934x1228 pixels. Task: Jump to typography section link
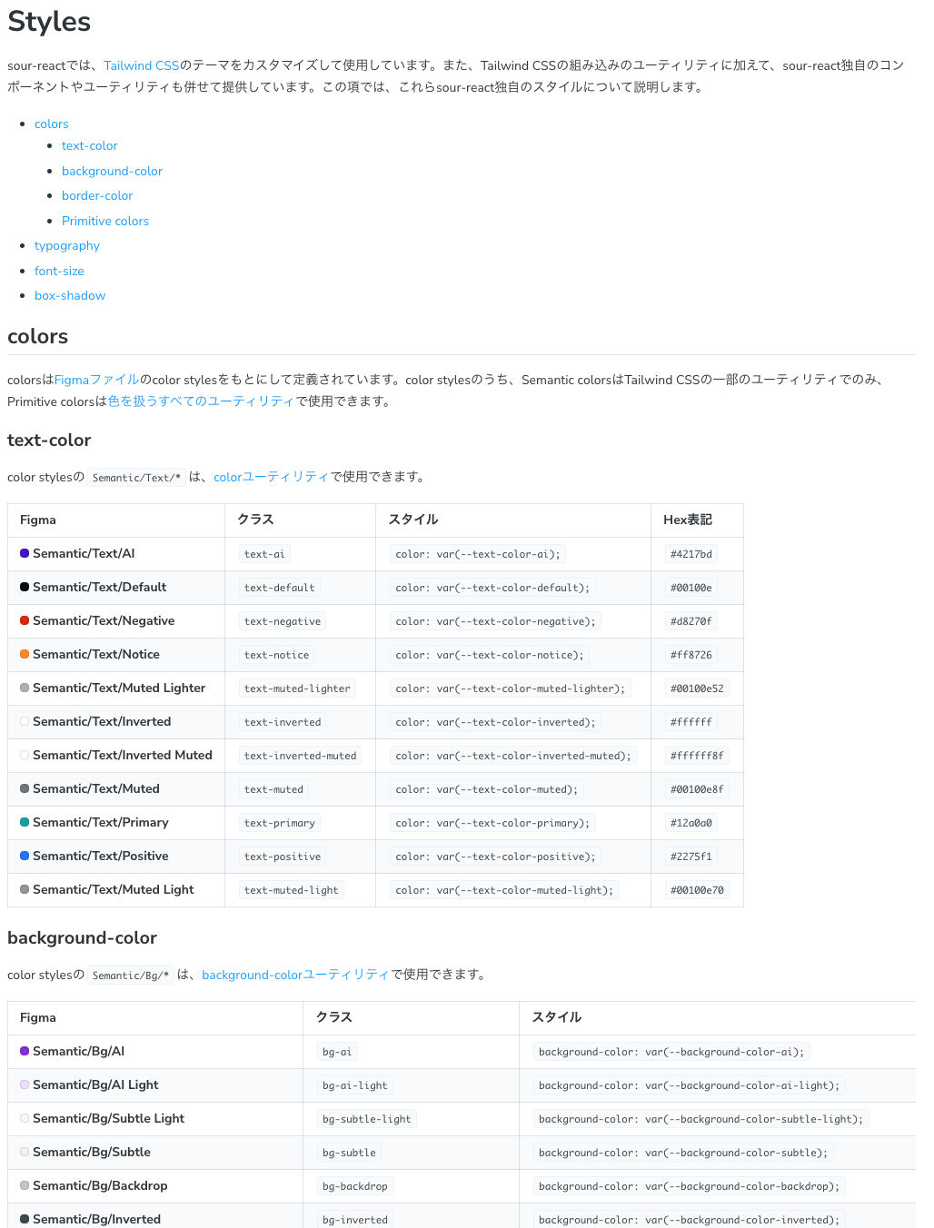pyautogui.click(x=67, y=245)
